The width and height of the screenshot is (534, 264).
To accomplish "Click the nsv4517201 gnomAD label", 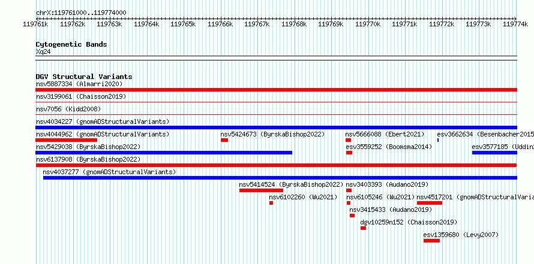I will [475, 197].
